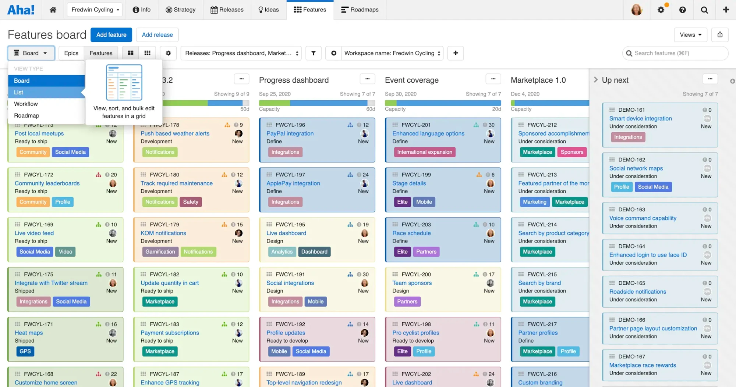Click the Safety tag on FWCYL-180
The image size is (736, 387).
point(191,202)
